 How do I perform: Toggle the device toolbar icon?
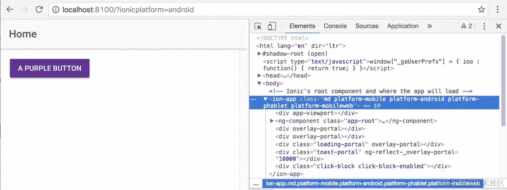click(272, 26)
